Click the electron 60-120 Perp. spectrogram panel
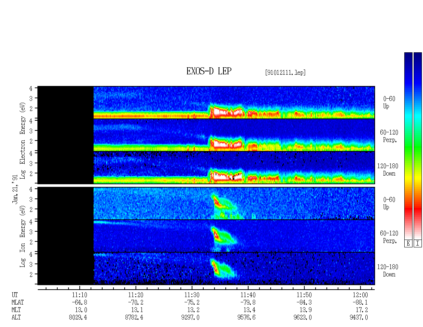423x327 pixels. click(x=206, y=135)
